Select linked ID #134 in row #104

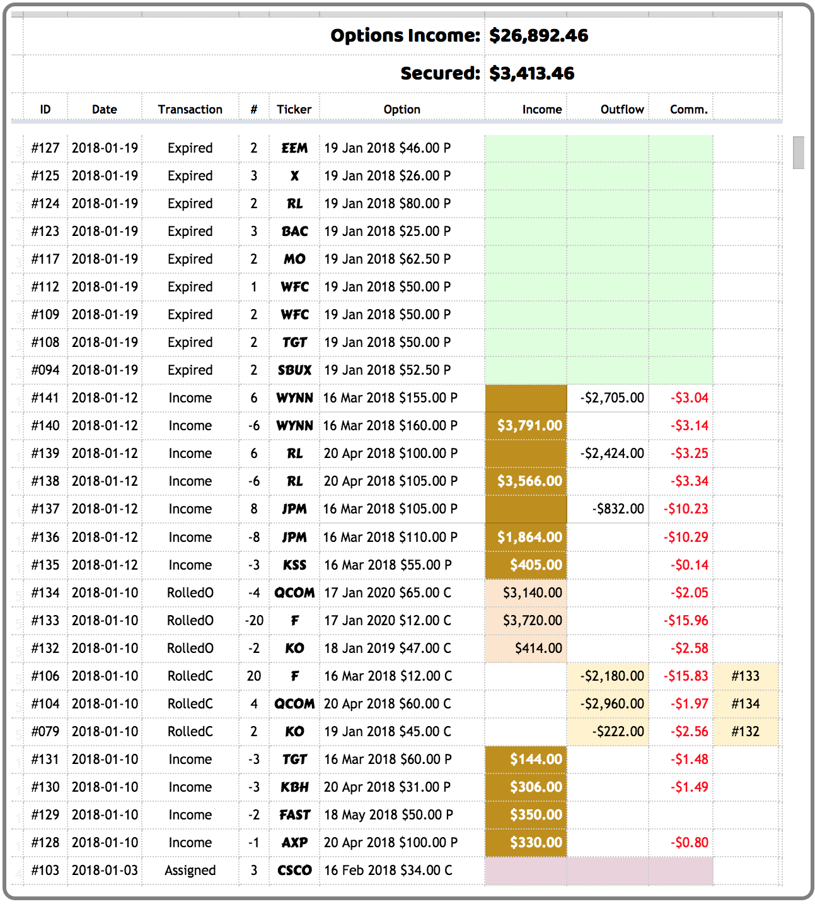coord(746,704)
